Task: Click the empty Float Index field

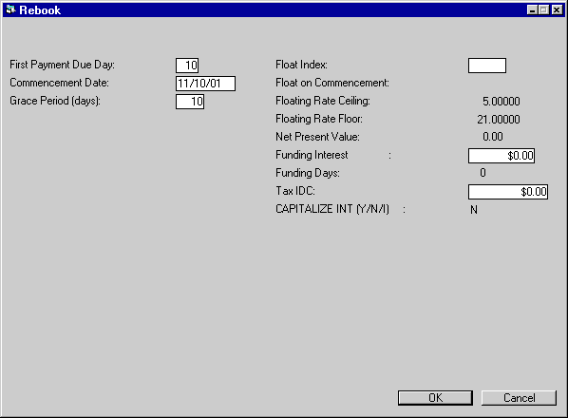Action: (x=487, y=66)
